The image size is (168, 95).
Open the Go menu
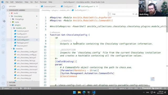[31, 2]
